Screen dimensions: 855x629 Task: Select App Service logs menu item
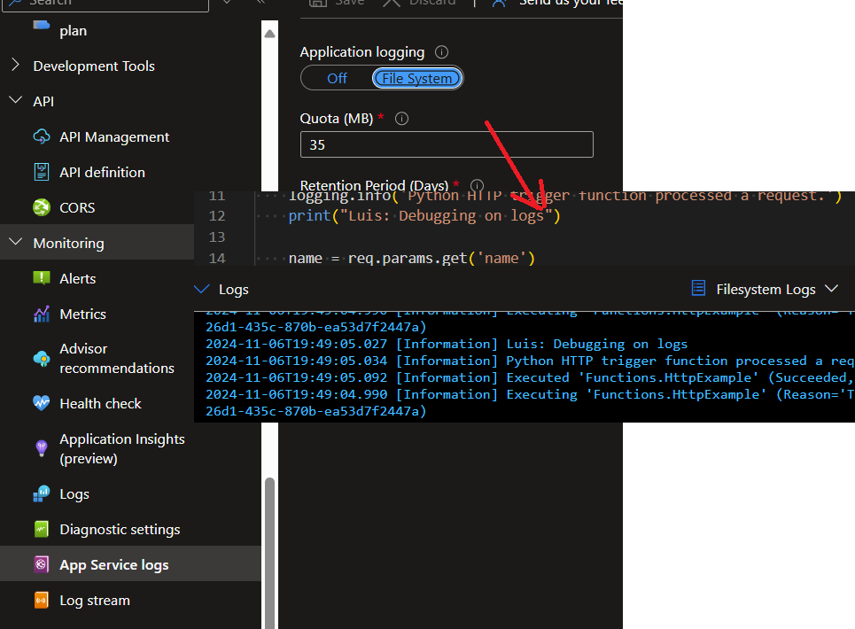[114, 564]
